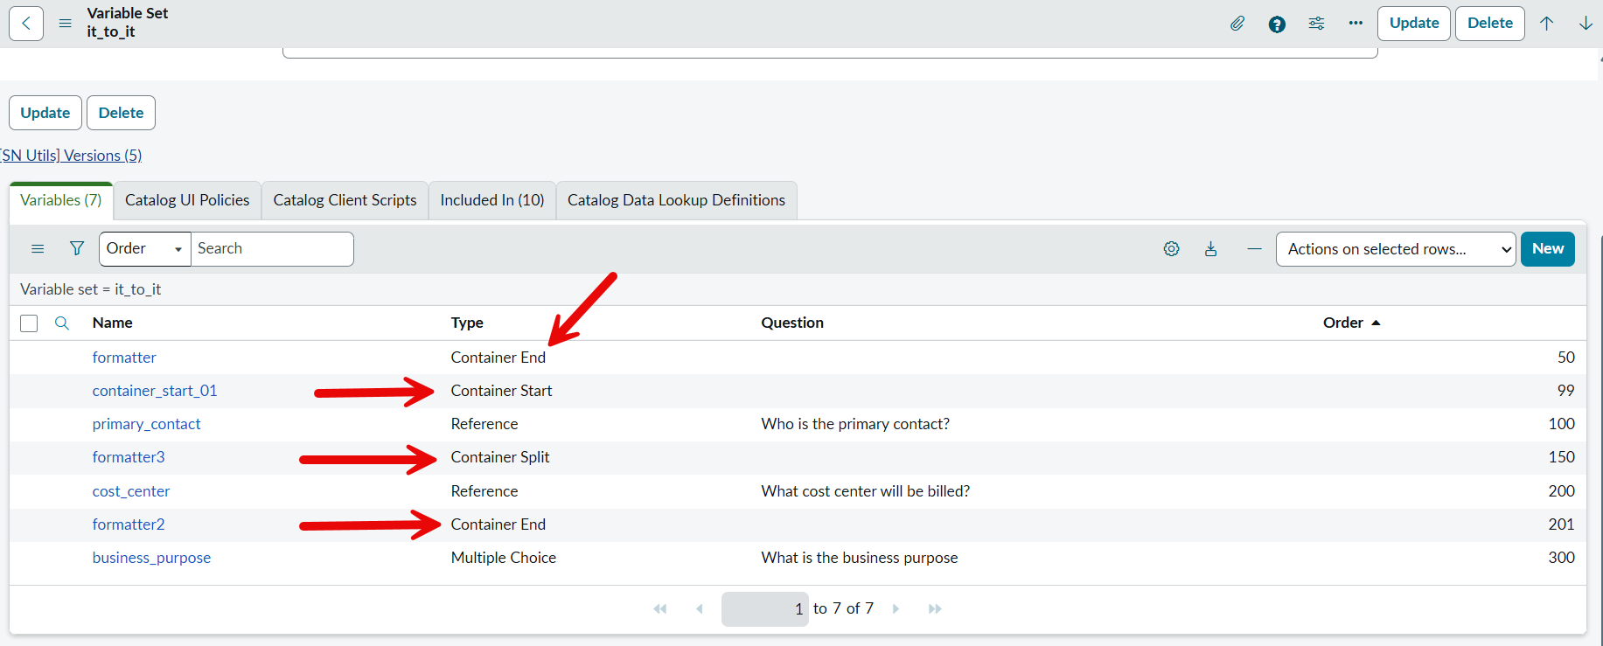Toggle the select all rows checkbox
Image resolution: width=1603 pixels, height=646 pixels.
click(29, 323)
